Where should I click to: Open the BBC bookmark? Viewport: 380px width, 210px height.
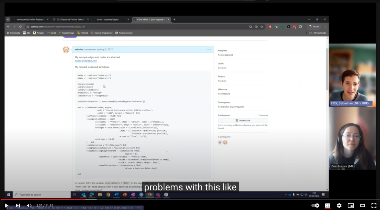coord(26,33)
